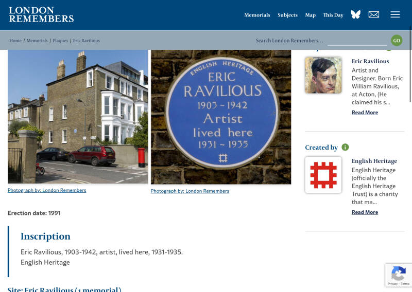Click the Home breadcrumb link
Screen dimensions: 412x292
pyautogui.click(x=15, y=41)
